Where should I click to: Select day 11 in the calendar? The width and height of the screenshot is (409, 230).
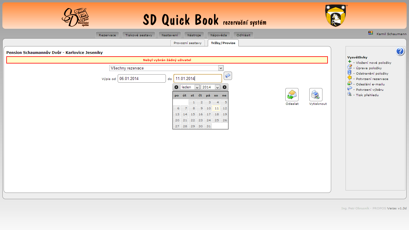(216, 108)
